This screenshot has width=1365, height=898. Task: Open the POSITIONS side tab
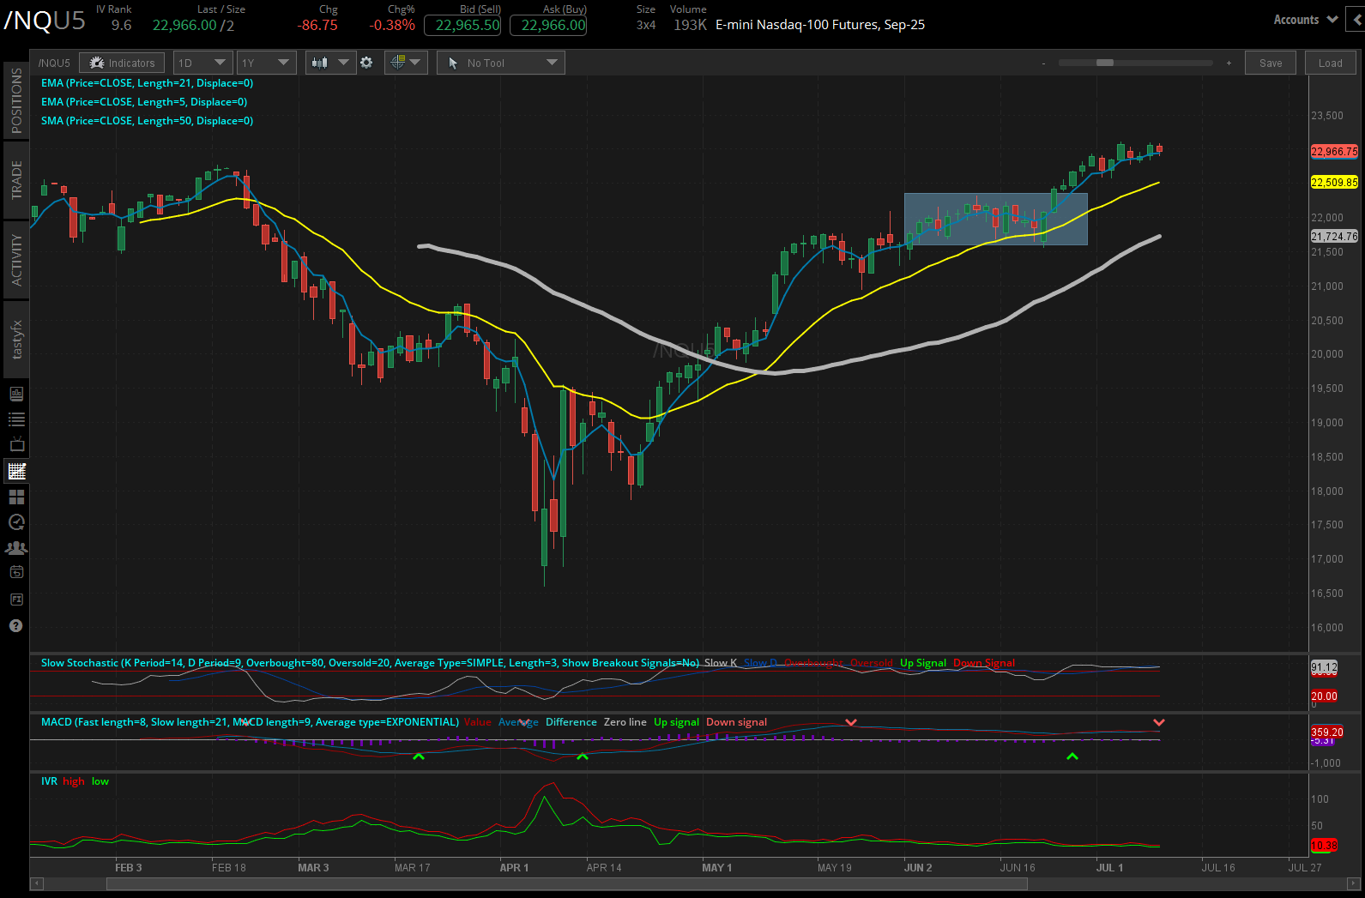pyautogui.click(x=16, y=101)
